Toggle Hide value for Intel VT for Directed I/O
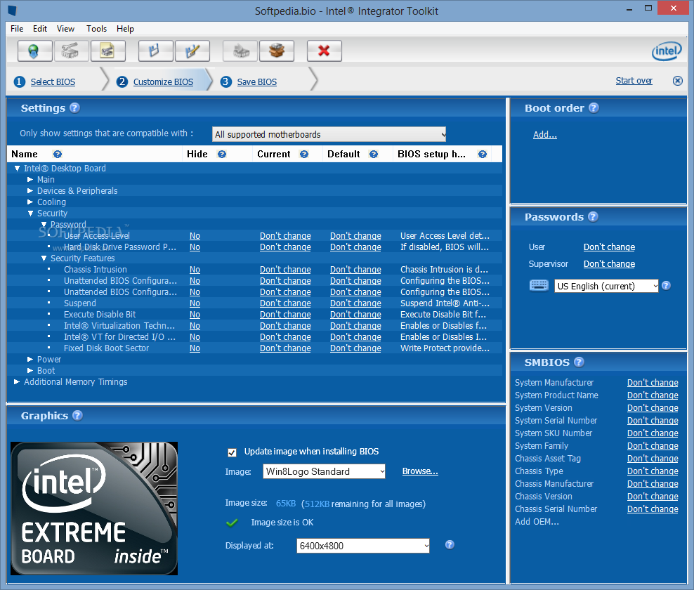The width and height of the screenshot is (694, 590). pyautogui.click(x=195, y=337)
